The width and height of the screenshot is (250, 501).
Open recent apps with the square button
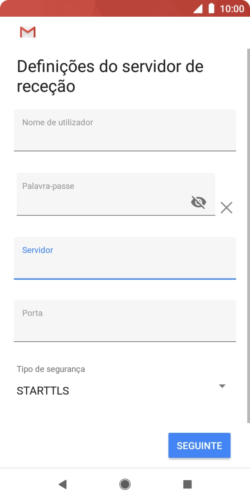[187, 484]
